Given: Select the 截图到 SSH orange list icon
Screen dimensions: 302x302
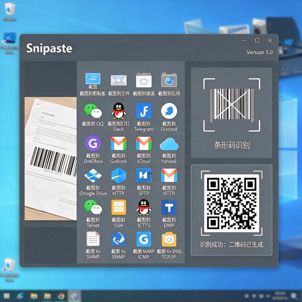Looking at the screenshot, I should coord(119,207).
